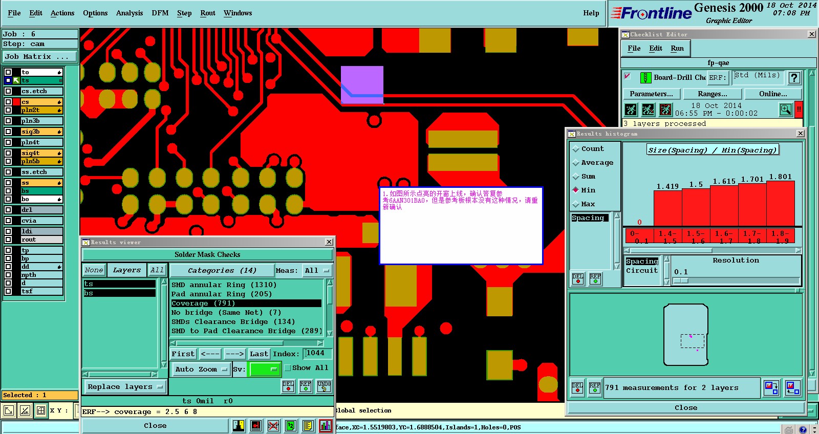
Task: Click UNDO icon in Results viewer
Action: tap(324, 386)
